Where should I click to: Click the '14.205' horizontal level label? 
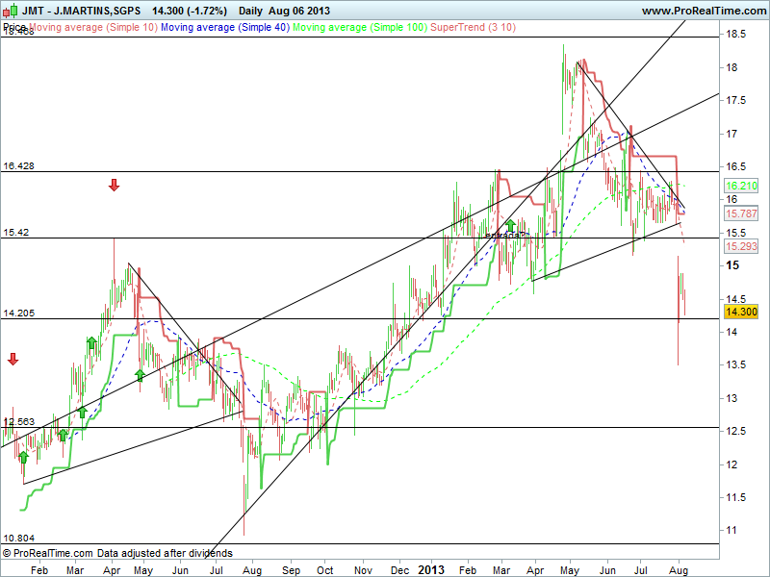click(x=18, y=314)
